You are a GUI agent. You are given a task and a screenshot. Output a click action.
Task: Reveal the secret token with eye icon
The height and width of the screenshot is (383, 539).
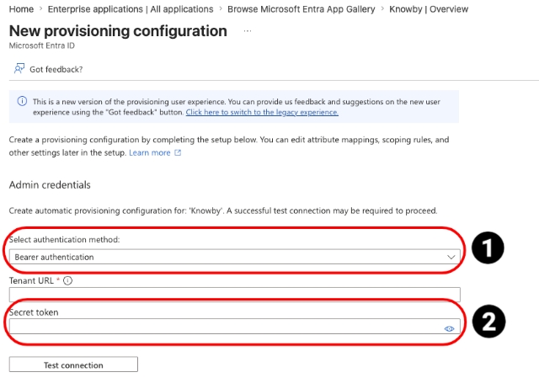click(x=449, y=329)
